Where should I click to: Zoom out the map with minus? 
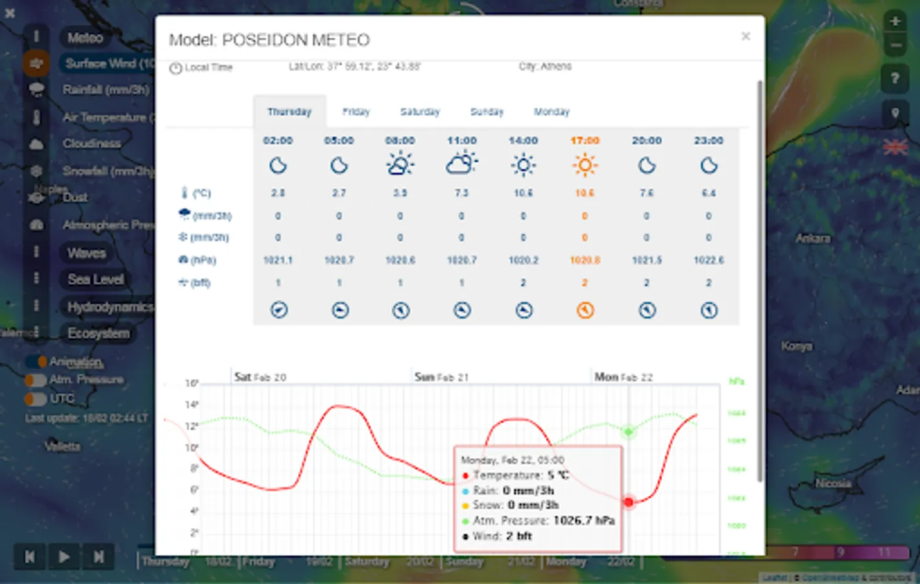point(895,45)
